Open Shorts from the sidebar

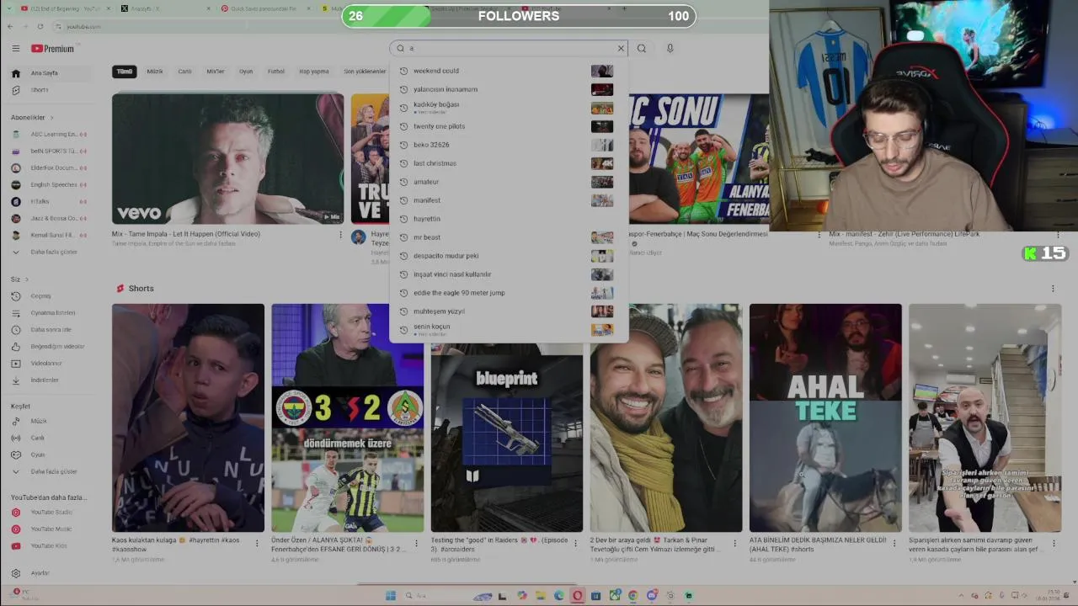tap(51, 90)
